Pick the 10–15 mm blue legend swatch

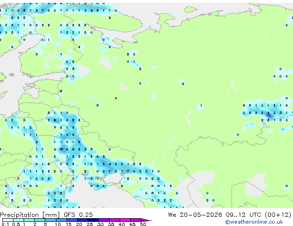(61, 220)
